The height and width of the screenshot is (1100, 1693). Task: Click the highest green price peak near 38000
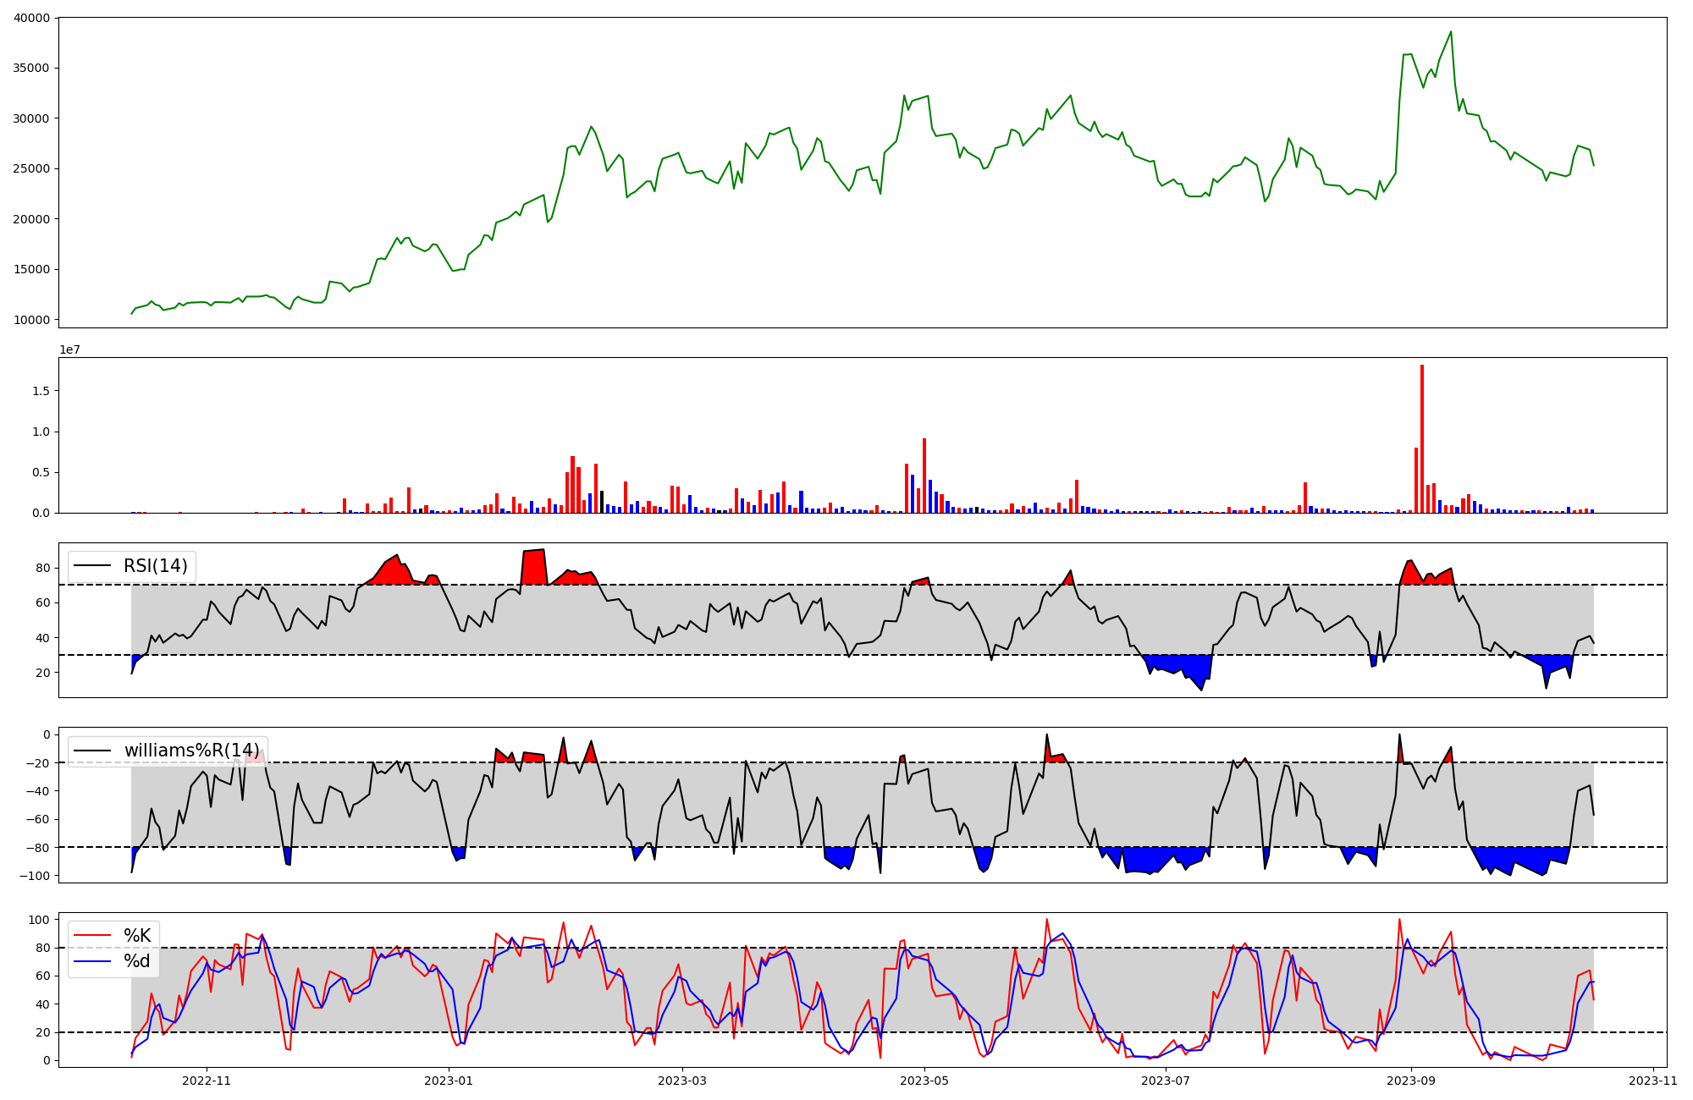pos(1451,33)
